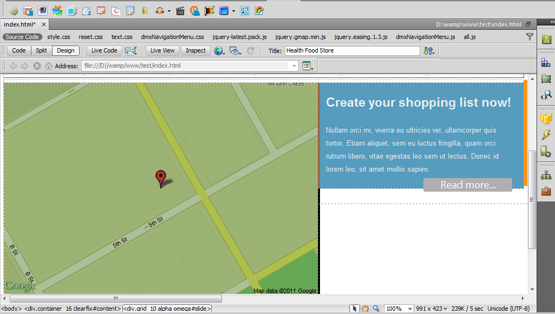Select the body tag in tag selector

click(11, 309)
